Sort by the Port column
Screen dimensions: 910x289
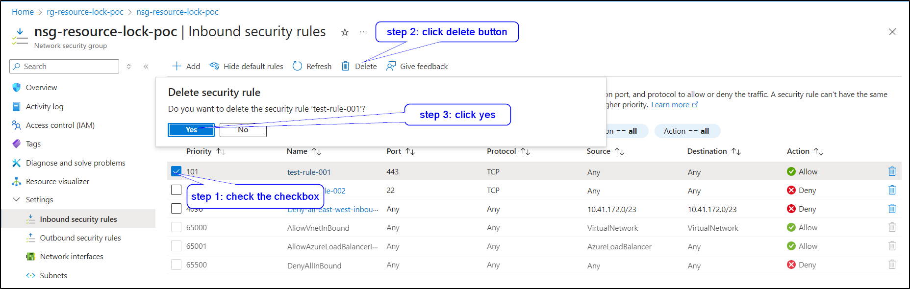[x=401, y=151]
